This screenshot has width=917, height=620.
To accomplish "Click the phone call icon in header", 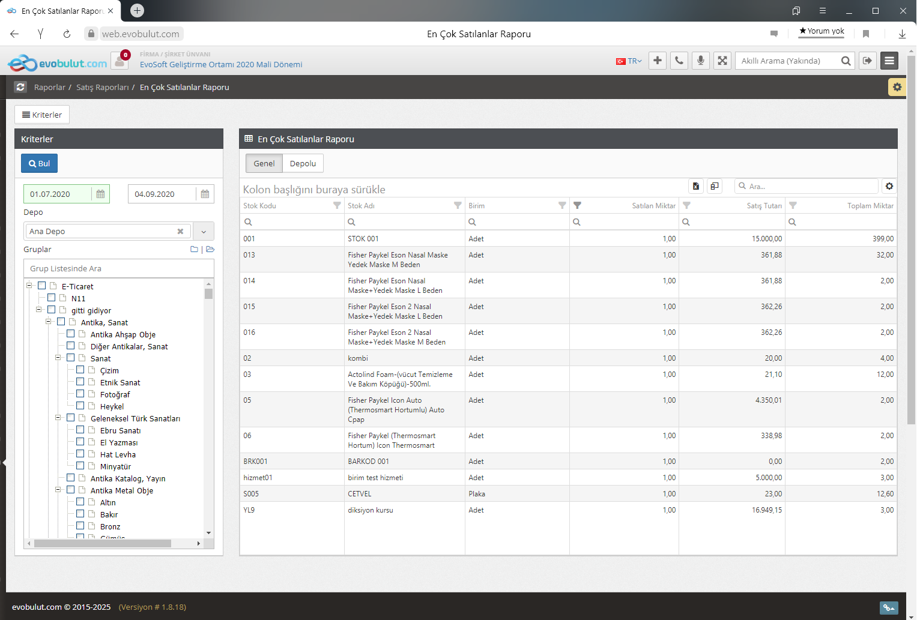I will 679,61.
